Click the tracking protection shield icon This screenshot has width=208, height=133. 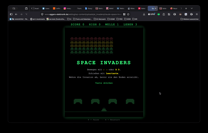42,14
